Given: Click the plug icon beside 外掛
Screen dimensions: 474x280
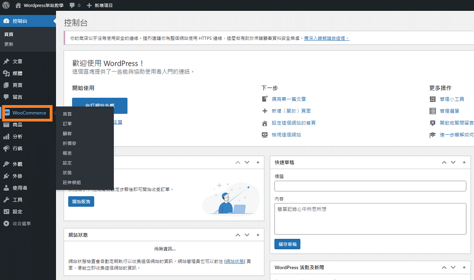Looking at the screenshot, I should tap(6, 176).
